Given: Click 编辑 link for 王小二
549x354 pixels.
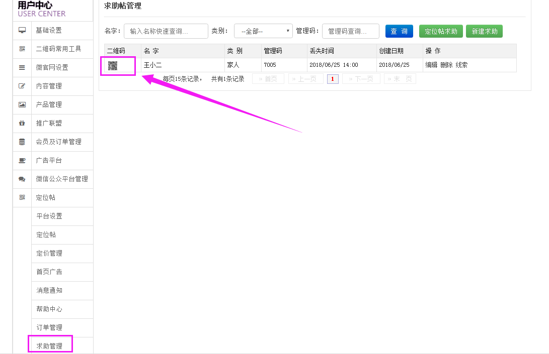Looking at the screenshot, I should click(431, 65).
